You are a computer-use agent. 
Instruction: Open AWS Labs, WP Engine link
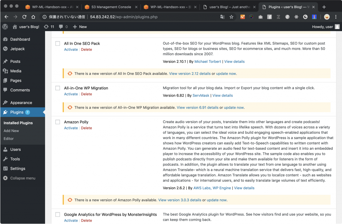click(x=212, y=188)
